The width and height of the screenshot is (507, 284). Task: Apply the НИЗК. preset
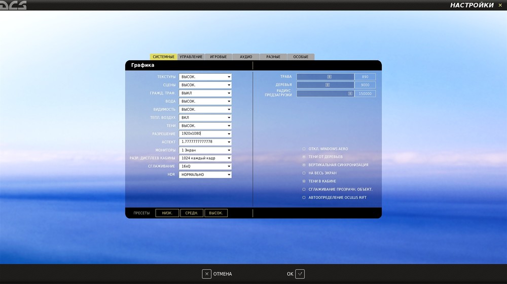pos(167,213)
